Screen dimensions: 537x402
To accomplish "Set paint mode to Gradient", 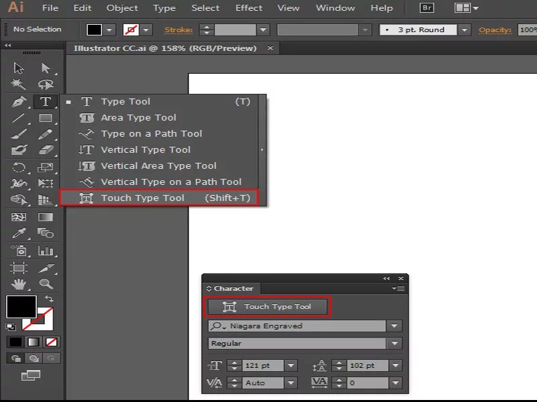I will point(34,342).
